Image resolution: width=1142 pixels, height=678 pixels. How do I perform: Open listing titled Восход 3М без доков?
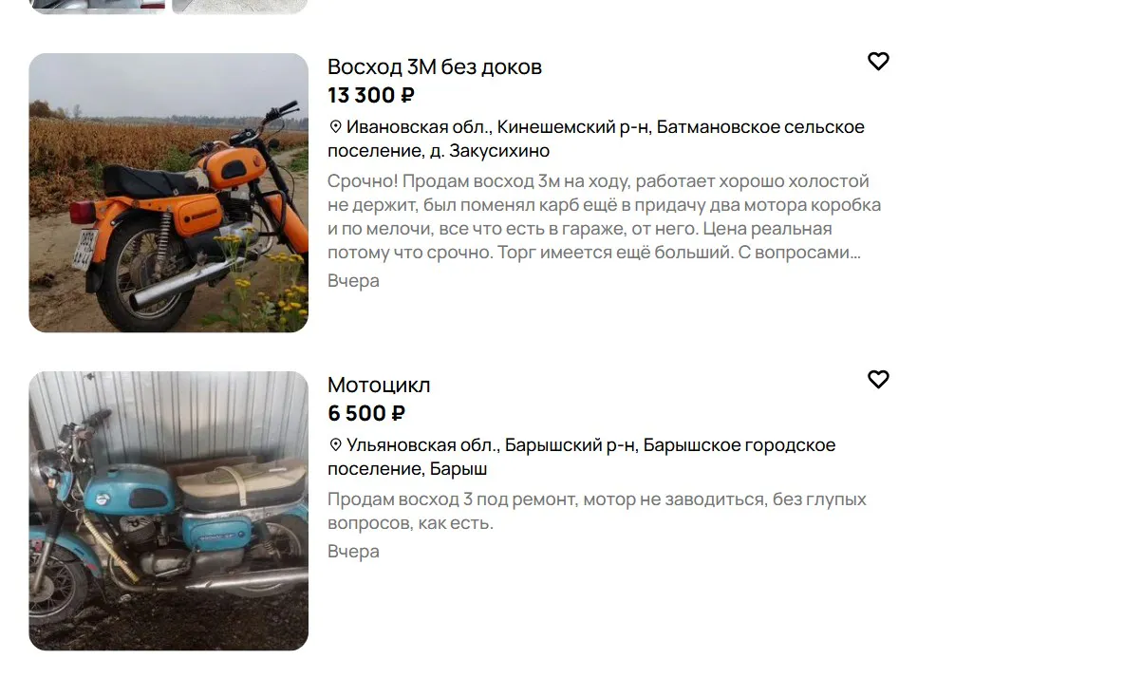coord(435,66)
